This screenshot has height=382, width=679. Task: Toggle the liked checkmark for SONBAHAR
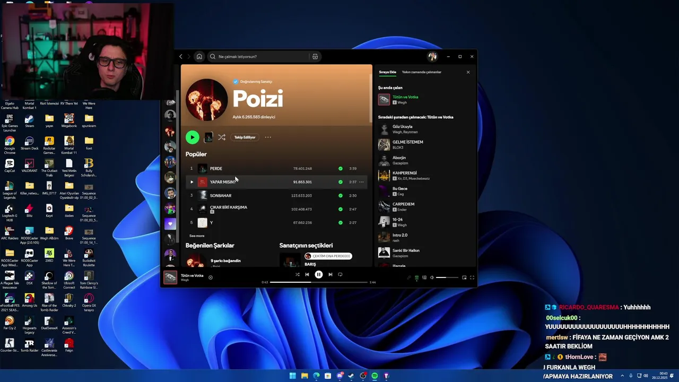tap(341, 195)
